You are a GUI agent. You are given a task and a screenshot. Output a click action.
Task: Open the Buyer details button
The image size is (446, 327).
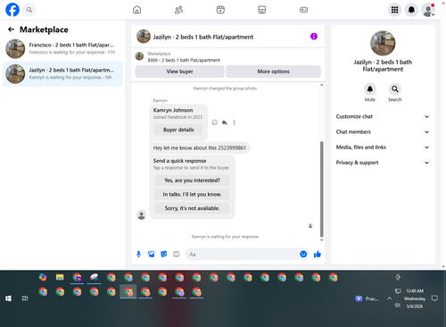coord(178,130)
